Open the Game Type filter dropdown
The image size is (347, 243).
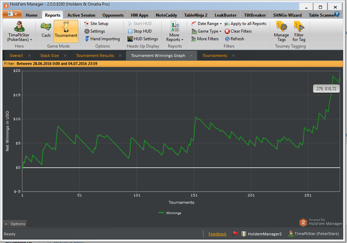click(x=206, y=31)
